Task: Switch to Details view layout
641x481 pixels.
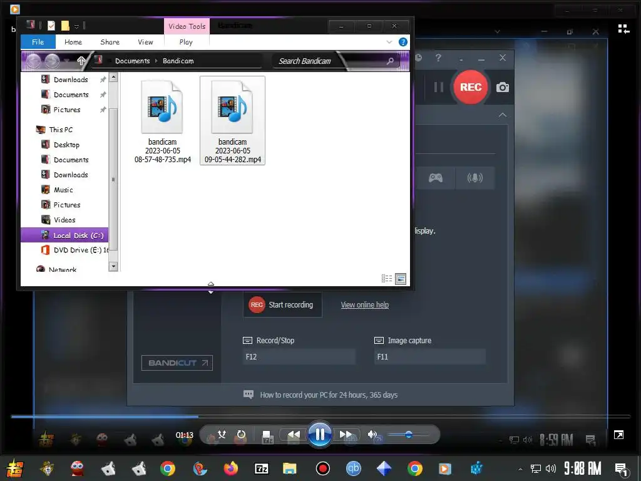Action: tap(387, 279)
